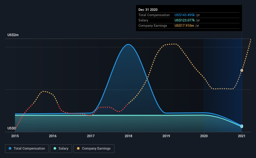The height and width of the screenshot is (158, 256).
Task: Click the US$17.910m company earnings value
Action: tap(184, 26)
